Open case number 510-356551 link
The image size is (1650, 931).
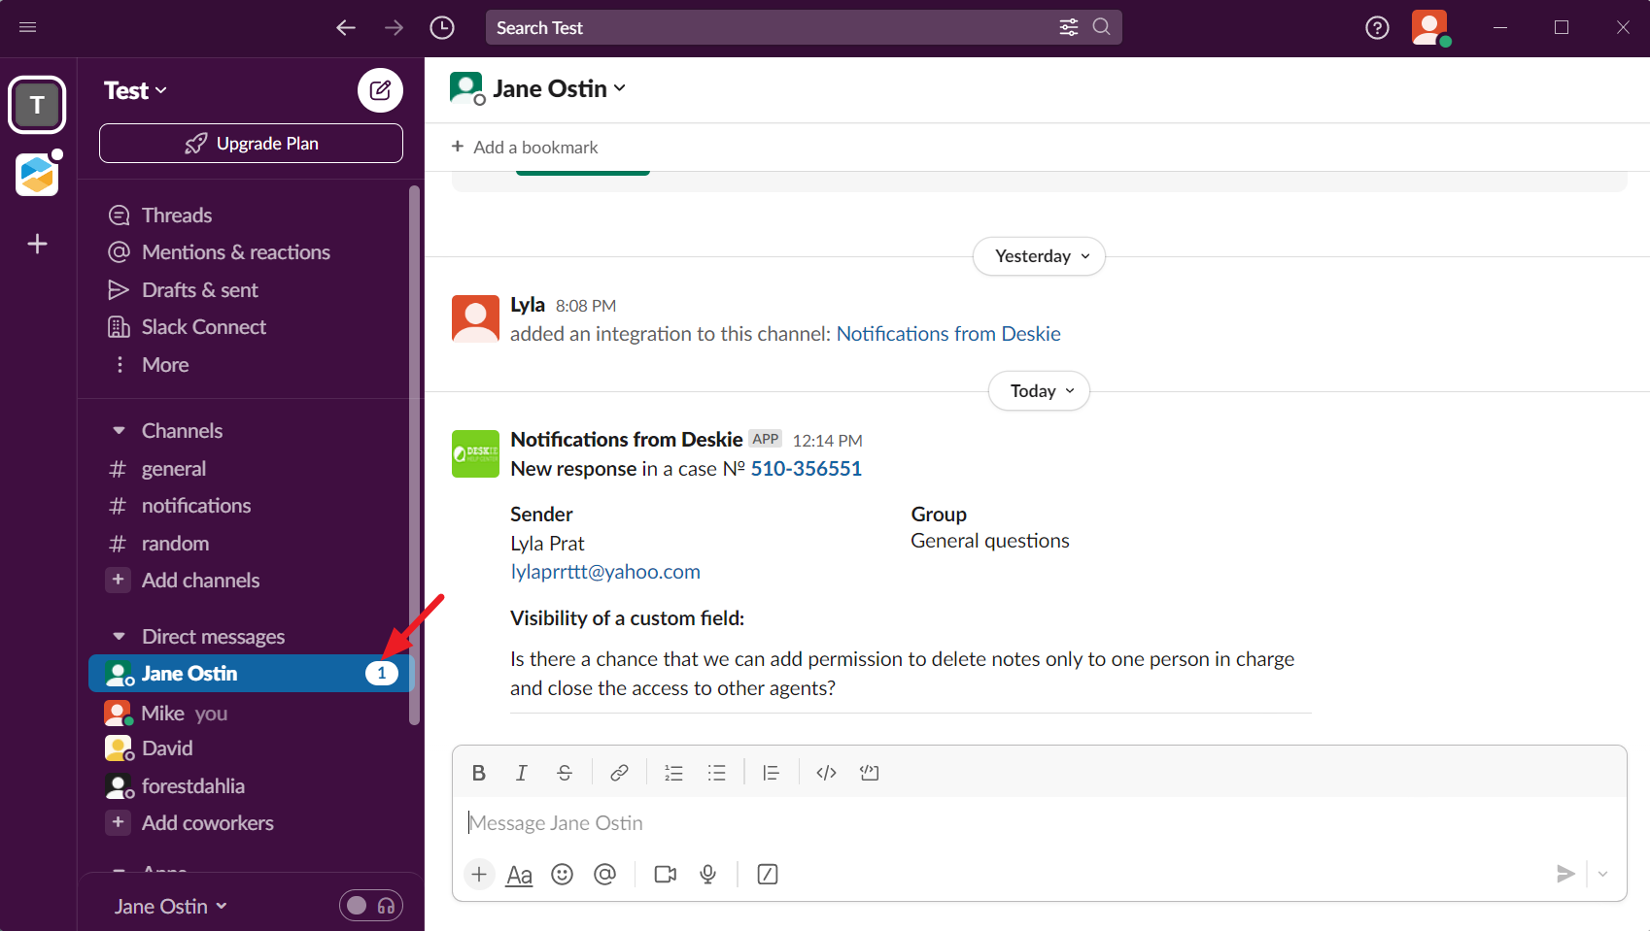pos(807,469)
